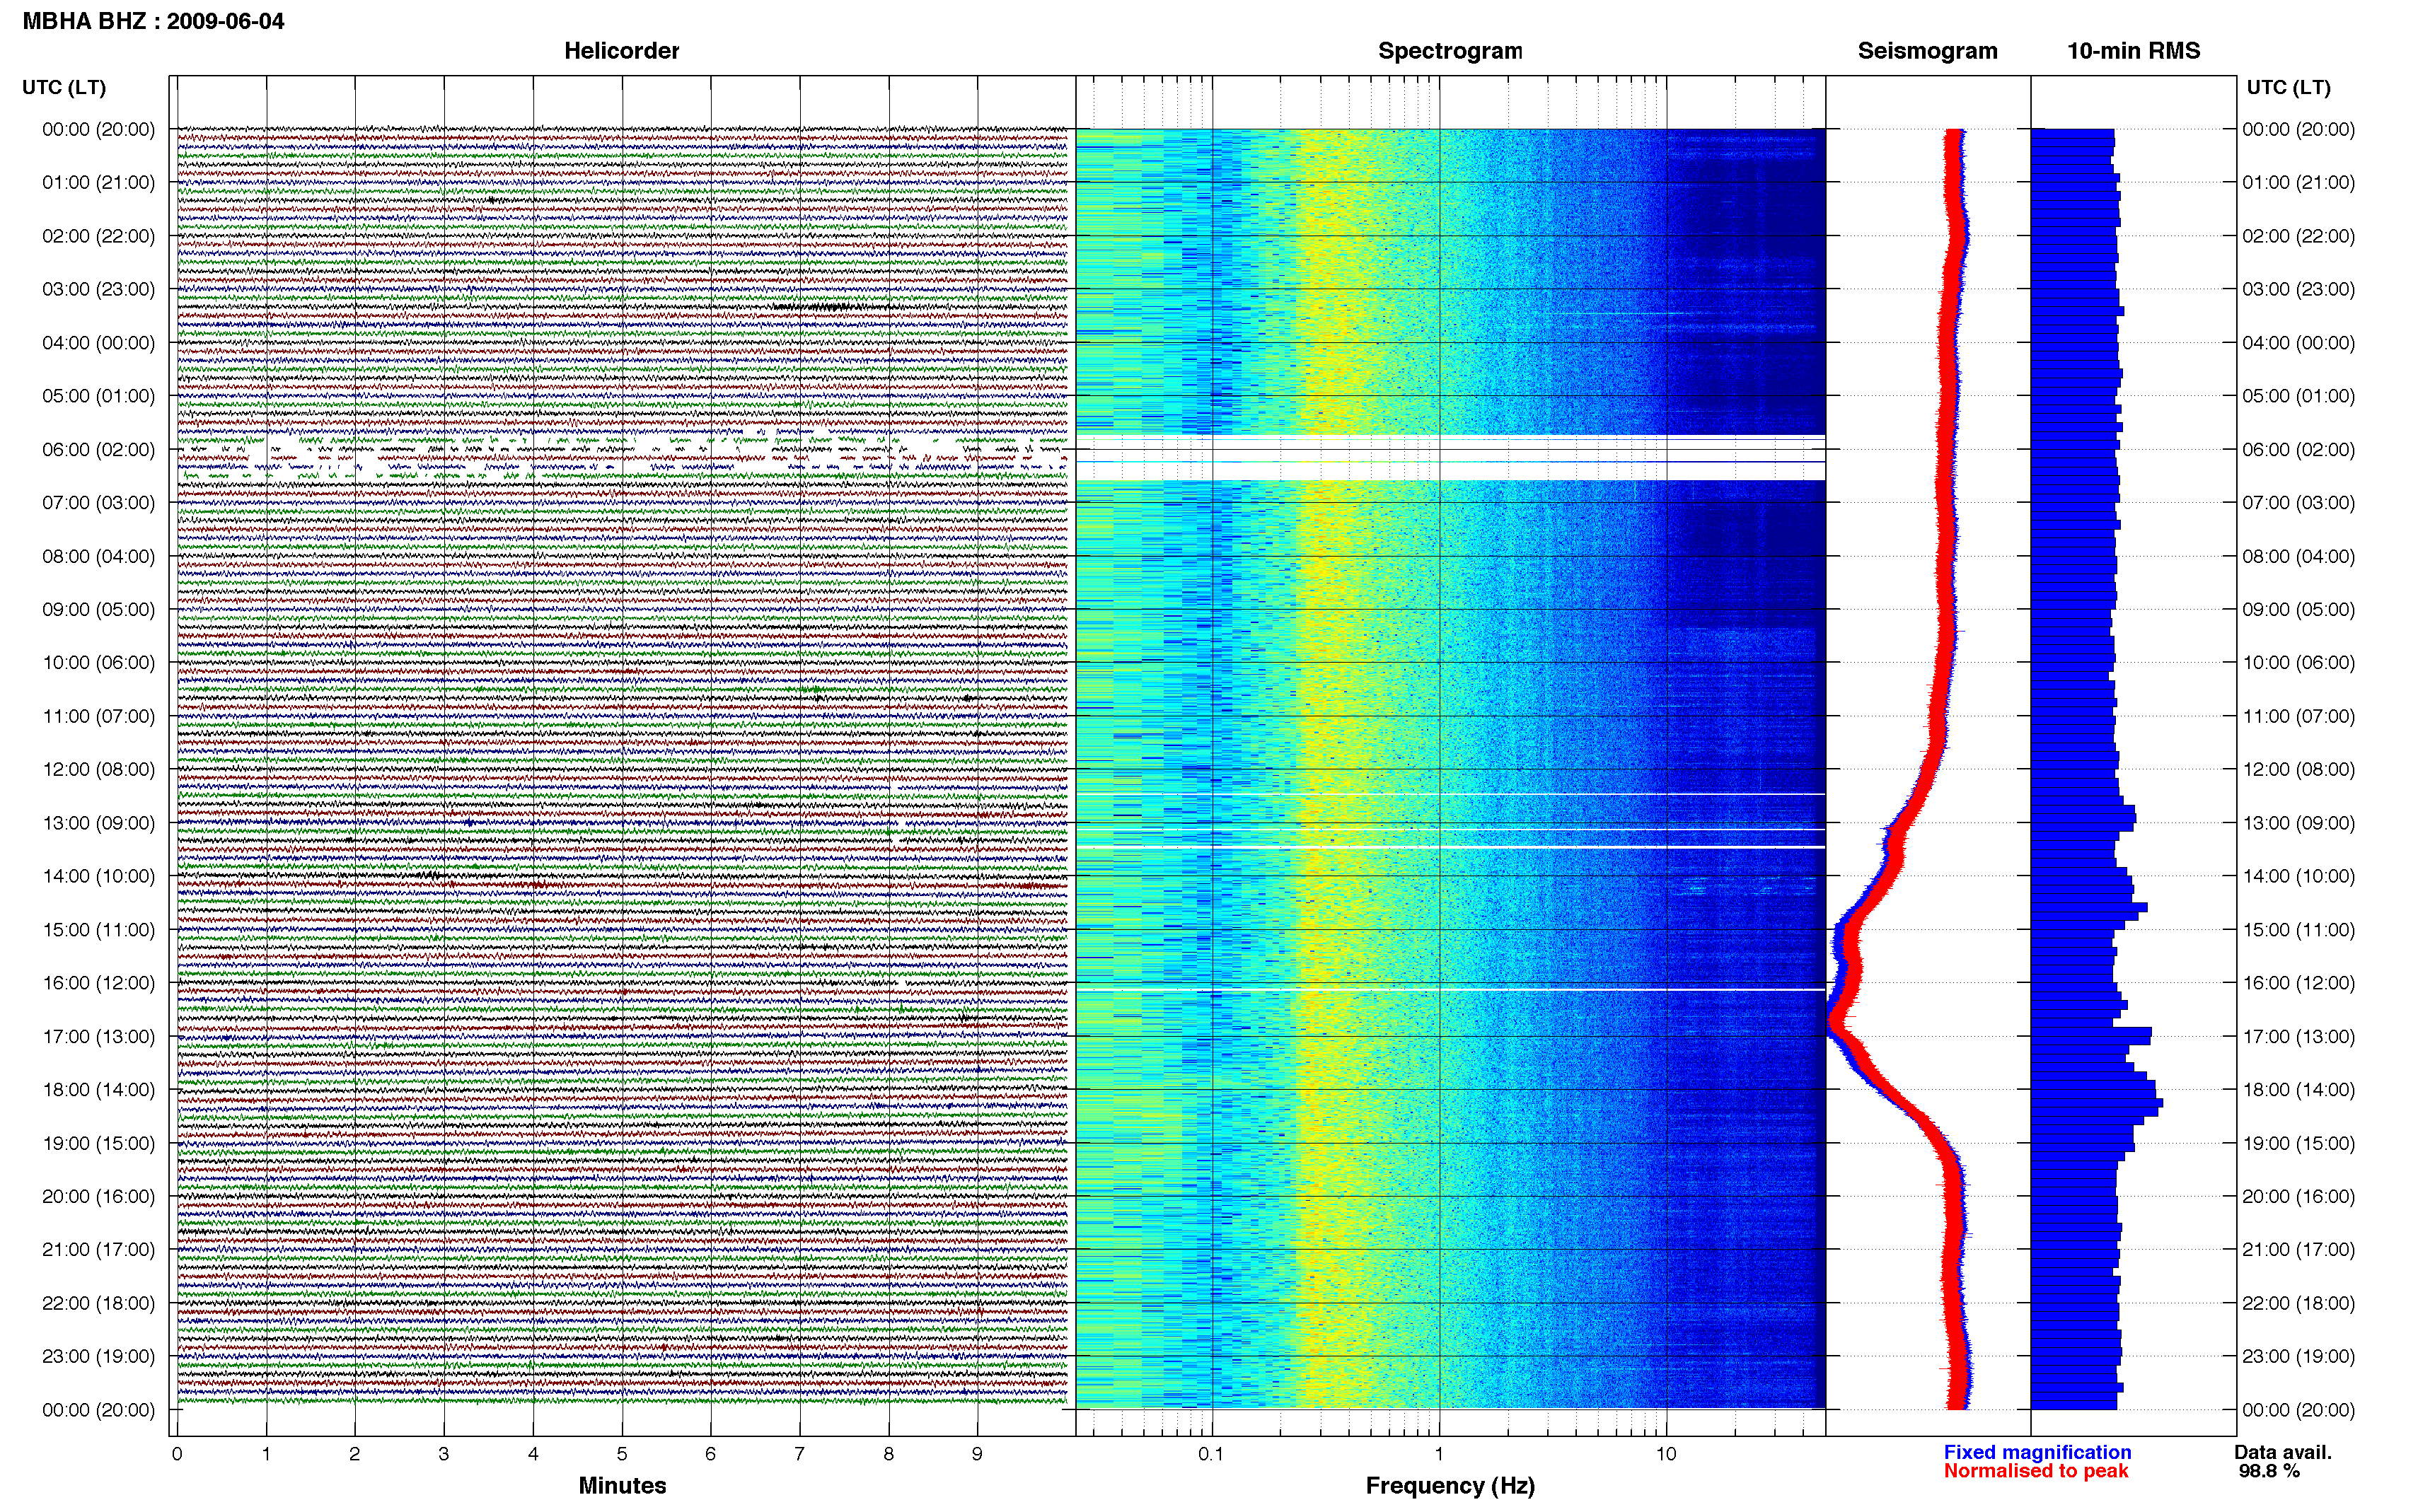Select the 'Helicorder' panel heading
The image size is (2418, 1512).
[621, 51]
